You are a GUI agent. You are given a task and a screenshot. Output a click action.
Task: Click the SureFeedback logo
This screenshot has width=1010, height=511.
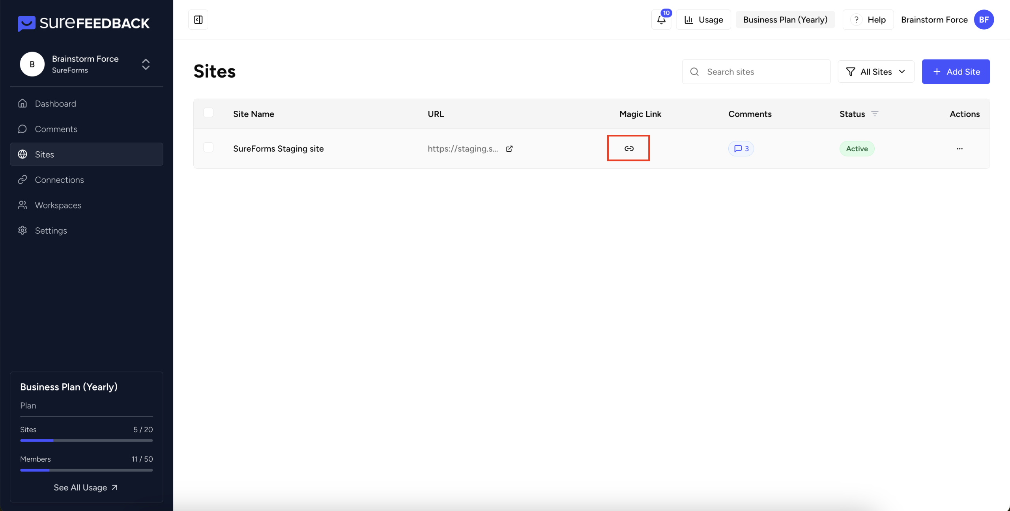84,23
